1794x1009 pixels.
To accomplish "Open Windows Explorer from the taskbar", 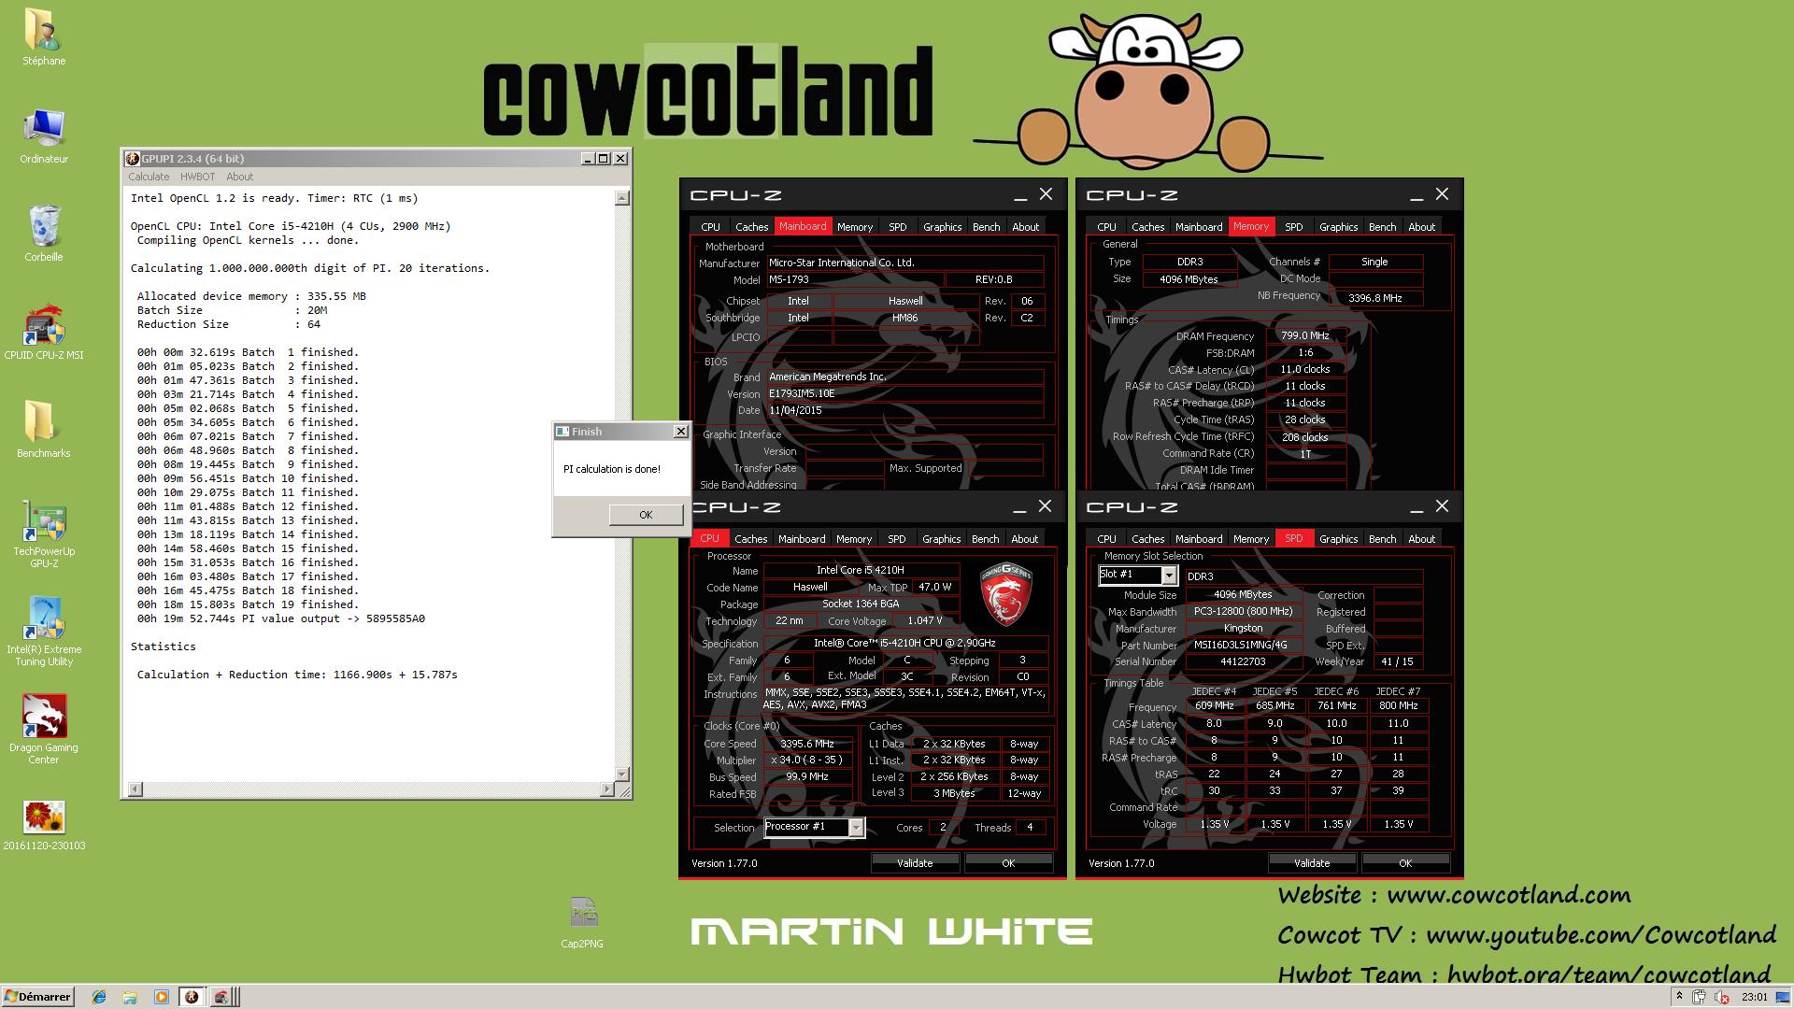I will (130, 997).
